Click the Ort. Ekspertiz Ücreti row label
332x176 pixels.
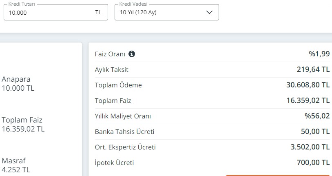pos(125,147)
